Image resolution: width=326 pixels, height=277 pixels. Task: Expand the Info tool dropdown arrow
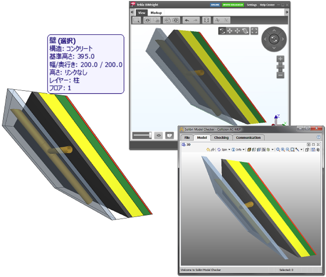click(244, 150)
